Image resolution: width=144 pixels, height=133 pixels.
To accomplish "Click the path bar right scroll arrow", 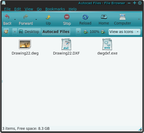I will [x=78, y=32].
